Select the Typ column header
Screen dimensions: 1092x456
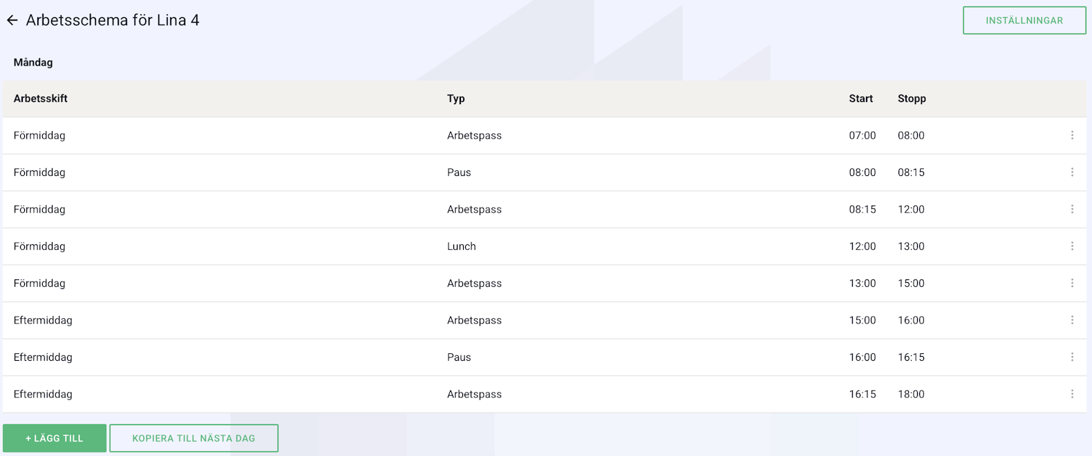point(456,99)
